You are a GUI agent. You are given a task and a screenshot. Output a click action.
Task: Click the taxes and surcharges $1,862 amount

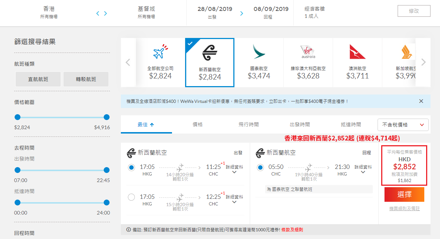[x=405, y=180]
